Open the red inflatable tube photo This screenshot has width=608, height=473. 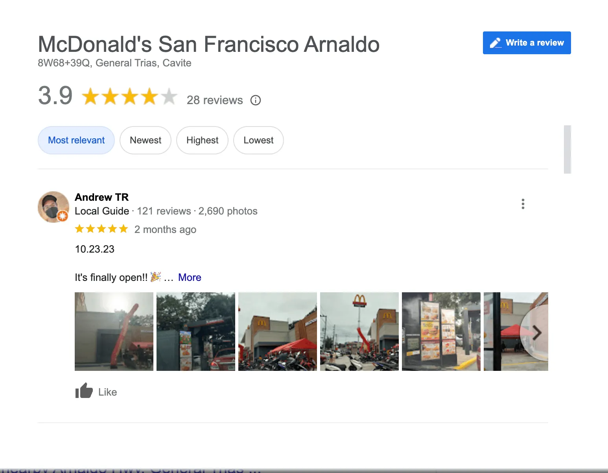pos(114,331)
